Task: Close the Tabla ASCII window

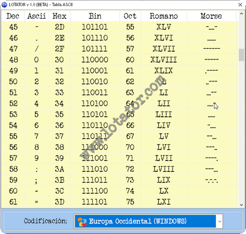Action: click(x=240, y=5)
